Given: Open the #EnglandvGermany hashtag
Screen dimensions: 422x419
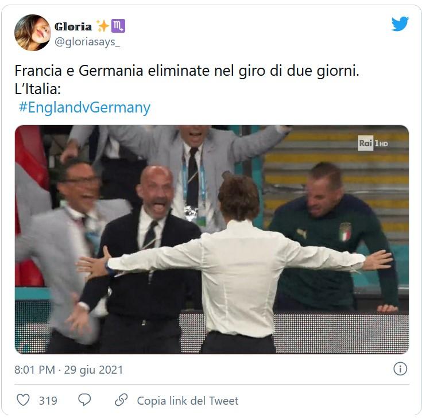Looking at the screenshot, I should [84, 108].
